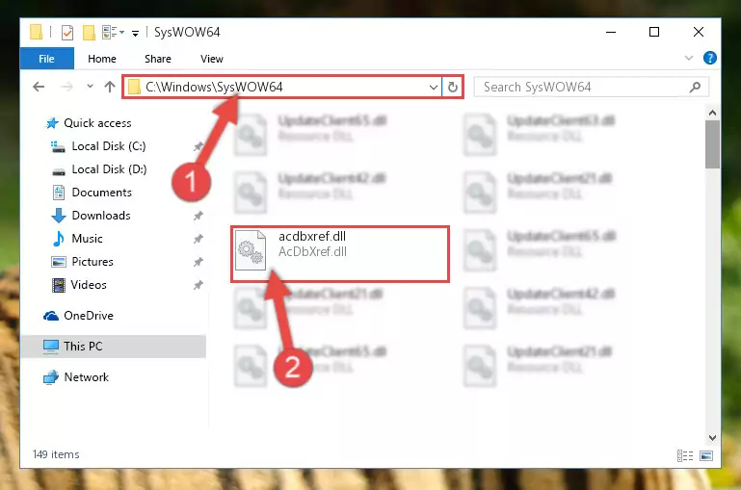This screenshot has width=741, height=490.
Task: Click the Downloads blue arrow icon
Action: click(59, 216)
